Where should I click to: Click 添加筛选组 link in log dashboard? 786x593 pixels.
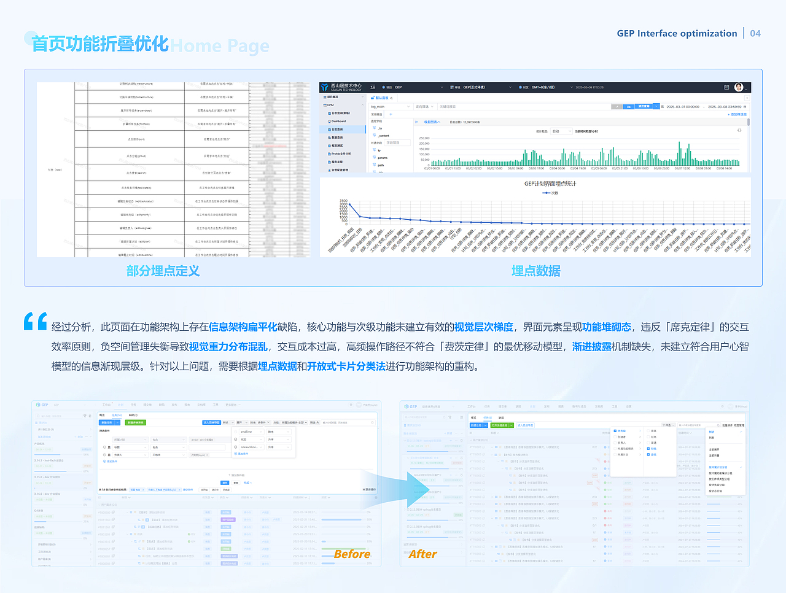[737, 114]
